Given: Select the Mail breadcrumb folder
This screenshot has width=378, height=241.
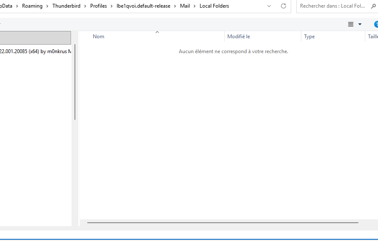Looking at the screenshot, I should point(185,6).
